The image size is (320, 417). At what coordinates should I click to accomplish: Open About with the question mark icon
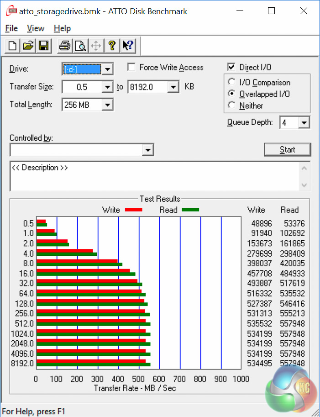click(x=112, y=46)
